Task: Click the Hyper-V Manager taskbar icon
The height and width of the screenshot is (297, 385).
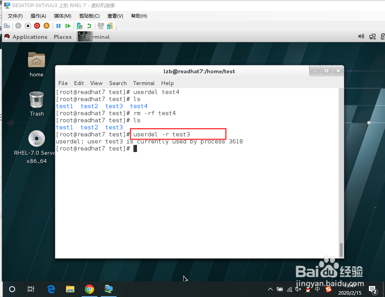Action: tap(109, 289)
